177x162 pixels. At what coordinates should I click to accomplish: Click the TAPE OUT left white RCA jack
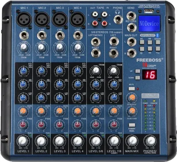click(x=95, y=15)
